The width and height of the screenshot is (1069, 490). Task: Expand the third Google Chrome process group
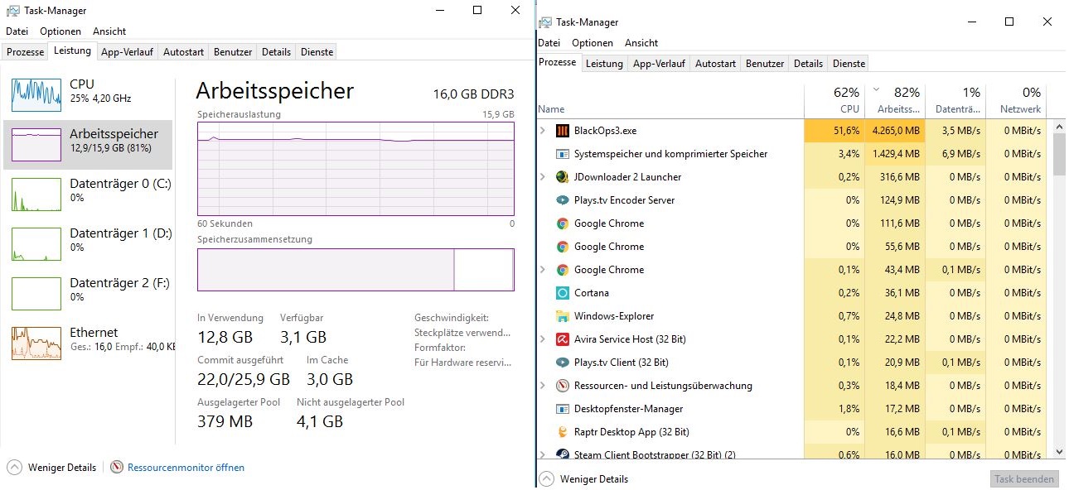pyautogui.click(x=543, y=270)
